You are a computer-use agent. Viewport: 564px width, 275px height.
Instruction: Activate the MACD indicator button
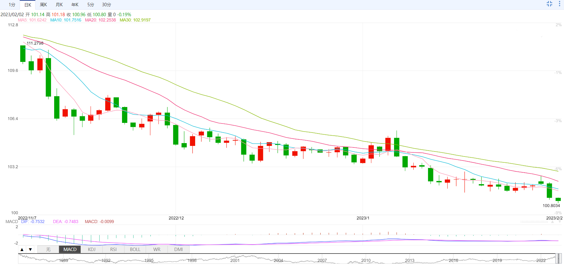[x=70, y=249]
